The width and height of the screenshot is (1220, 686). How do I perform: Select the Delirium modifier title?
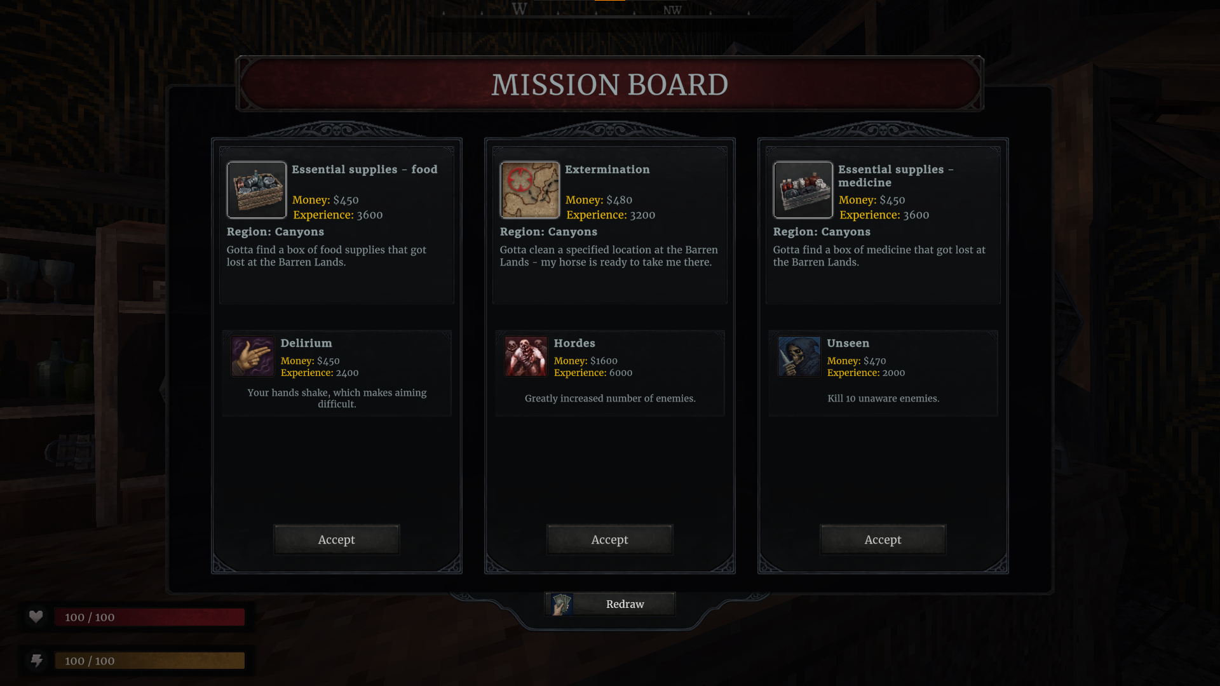[306, 343]
